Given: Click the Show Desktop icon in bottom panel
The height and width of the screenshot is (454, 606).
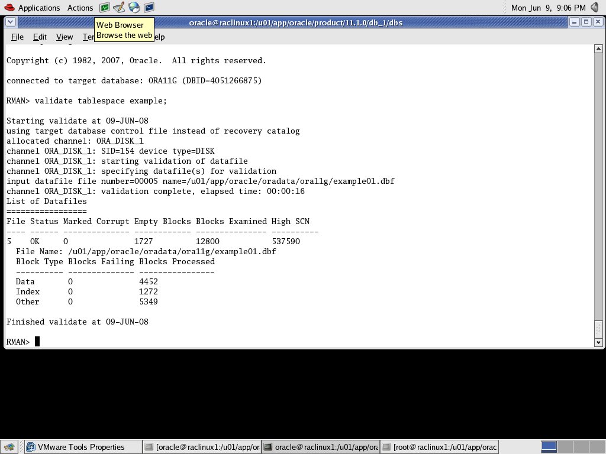Looking at the screenshot, I should (9, 447).
